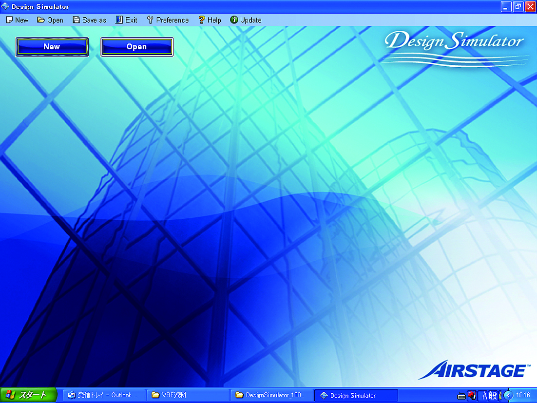This screenshot has width=537, height=403.
Task: Click the Exit door icon in the toolbar
Action: click(x=119, y=20)
